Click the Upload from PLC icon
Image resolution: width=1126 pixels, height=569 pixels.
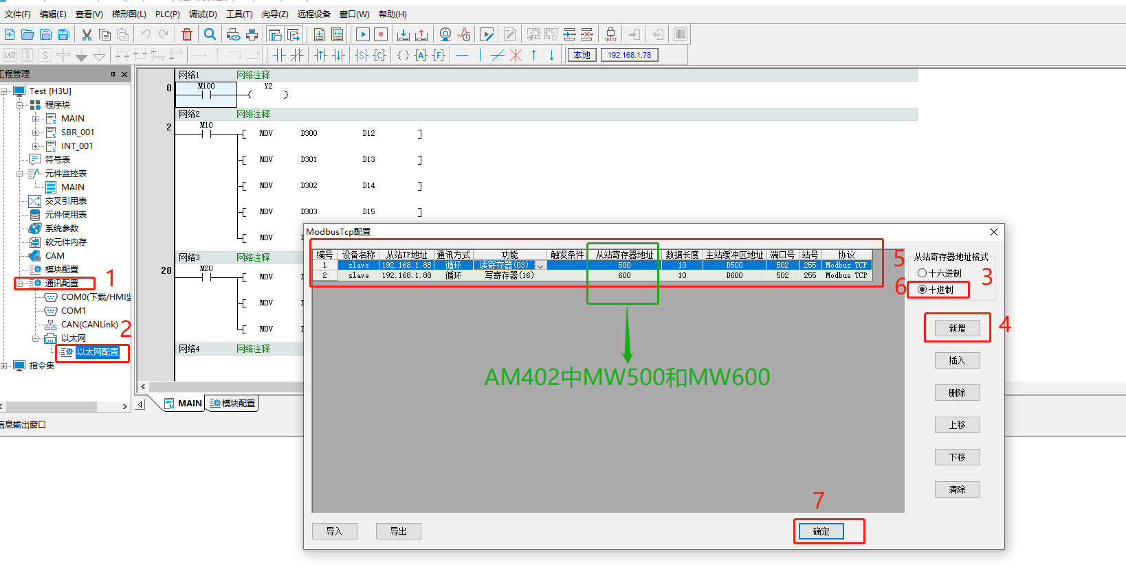421,34
